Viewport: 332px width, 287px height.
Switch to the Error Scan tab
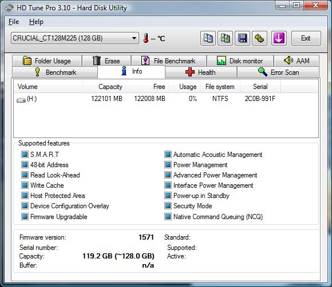[278, 72]
